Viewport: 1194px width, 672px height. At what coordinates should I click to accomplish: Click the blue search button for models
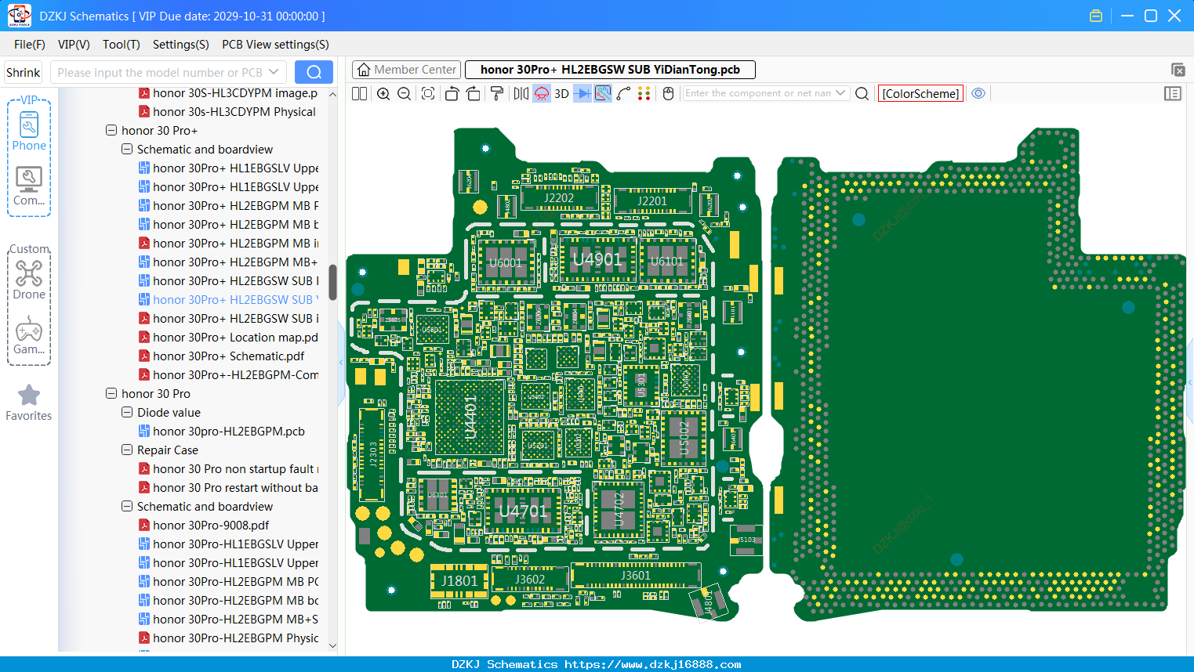pyautogui.click(x=314, y=72)
